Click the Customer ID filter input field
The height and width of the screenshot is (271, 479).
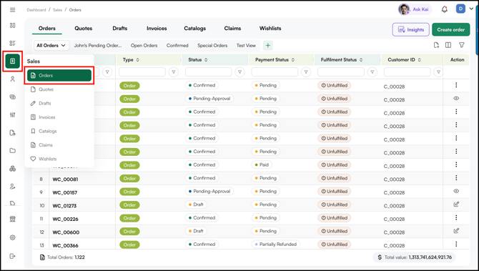pyautogui.click(x=407, y=72)
